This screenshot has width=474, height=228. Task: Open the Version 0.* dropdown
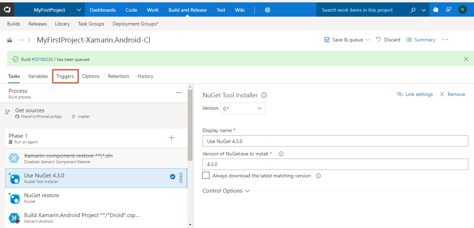pyautogui.click(x=242, y=108)
